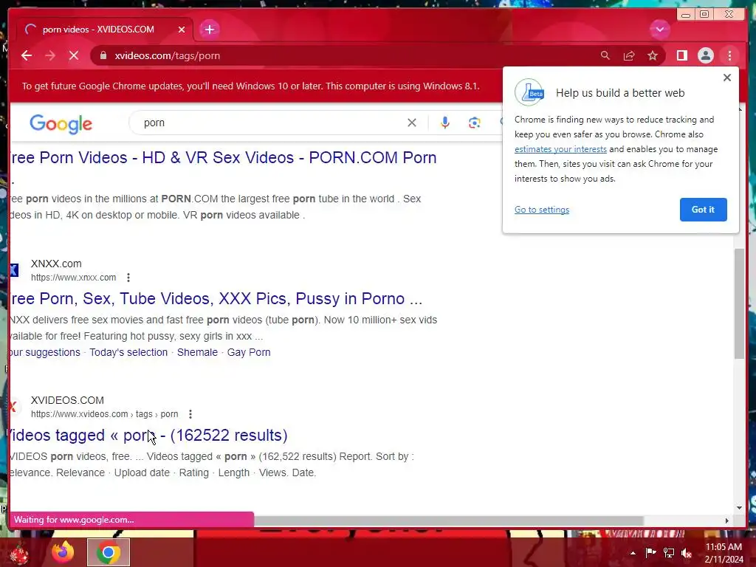Click the microphone voice search icon
The image size is (756, 567).
tap(445, 123)
